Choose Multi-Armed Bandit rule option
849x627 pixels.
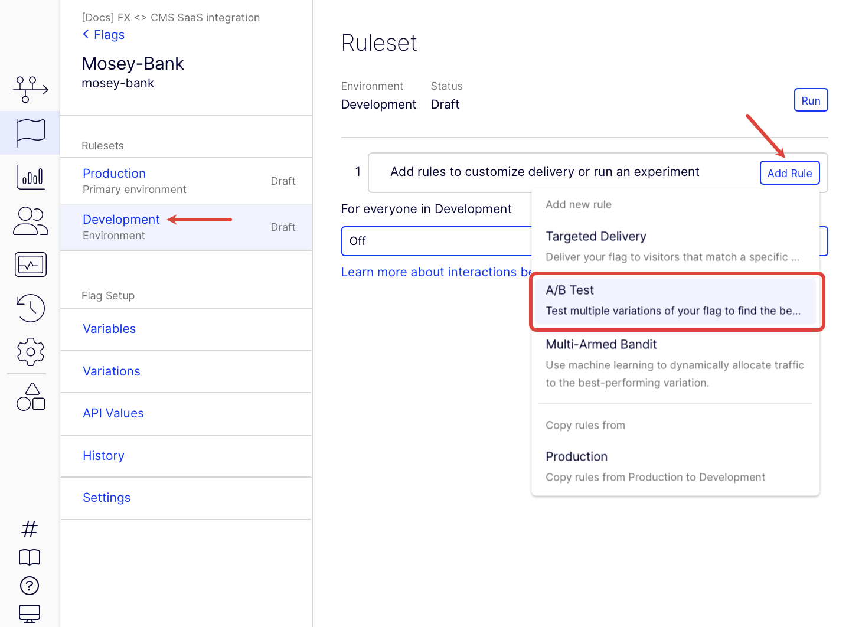tap(675, 363)
